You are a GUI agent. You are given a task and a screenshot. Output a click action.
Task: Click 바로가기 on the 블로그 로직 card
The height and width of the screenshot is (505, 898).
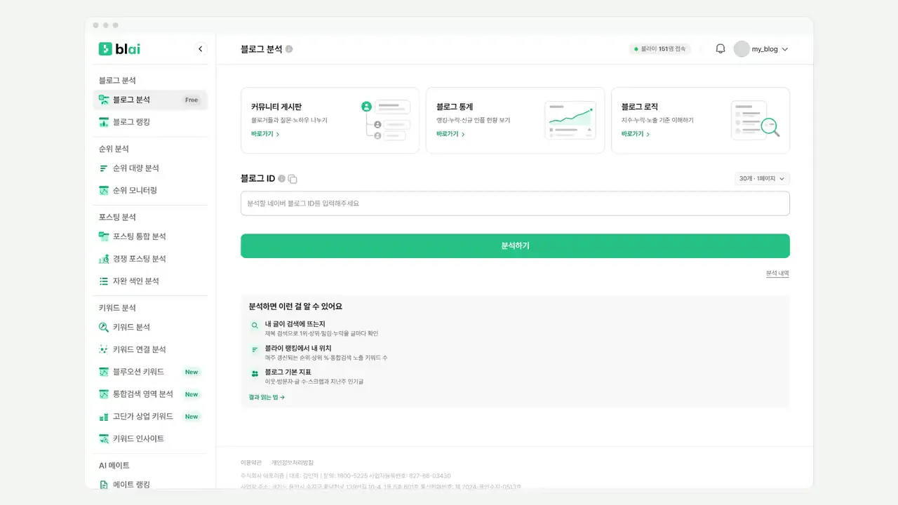pos(636,134)
